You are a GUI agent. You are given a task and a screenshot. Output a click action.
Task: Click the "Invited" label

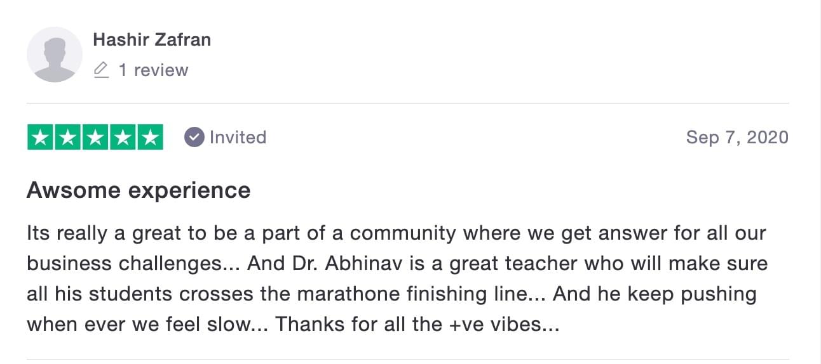(x=238, y=137)
